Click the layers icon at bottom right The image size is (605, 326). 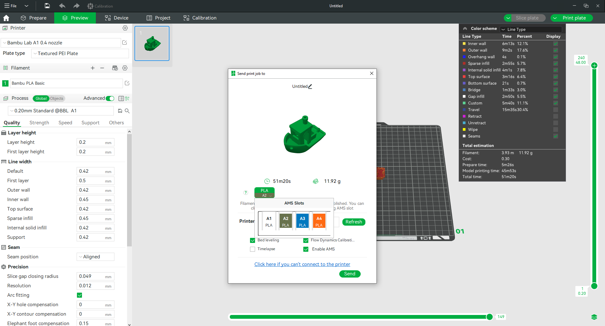(x=594, y=317)
